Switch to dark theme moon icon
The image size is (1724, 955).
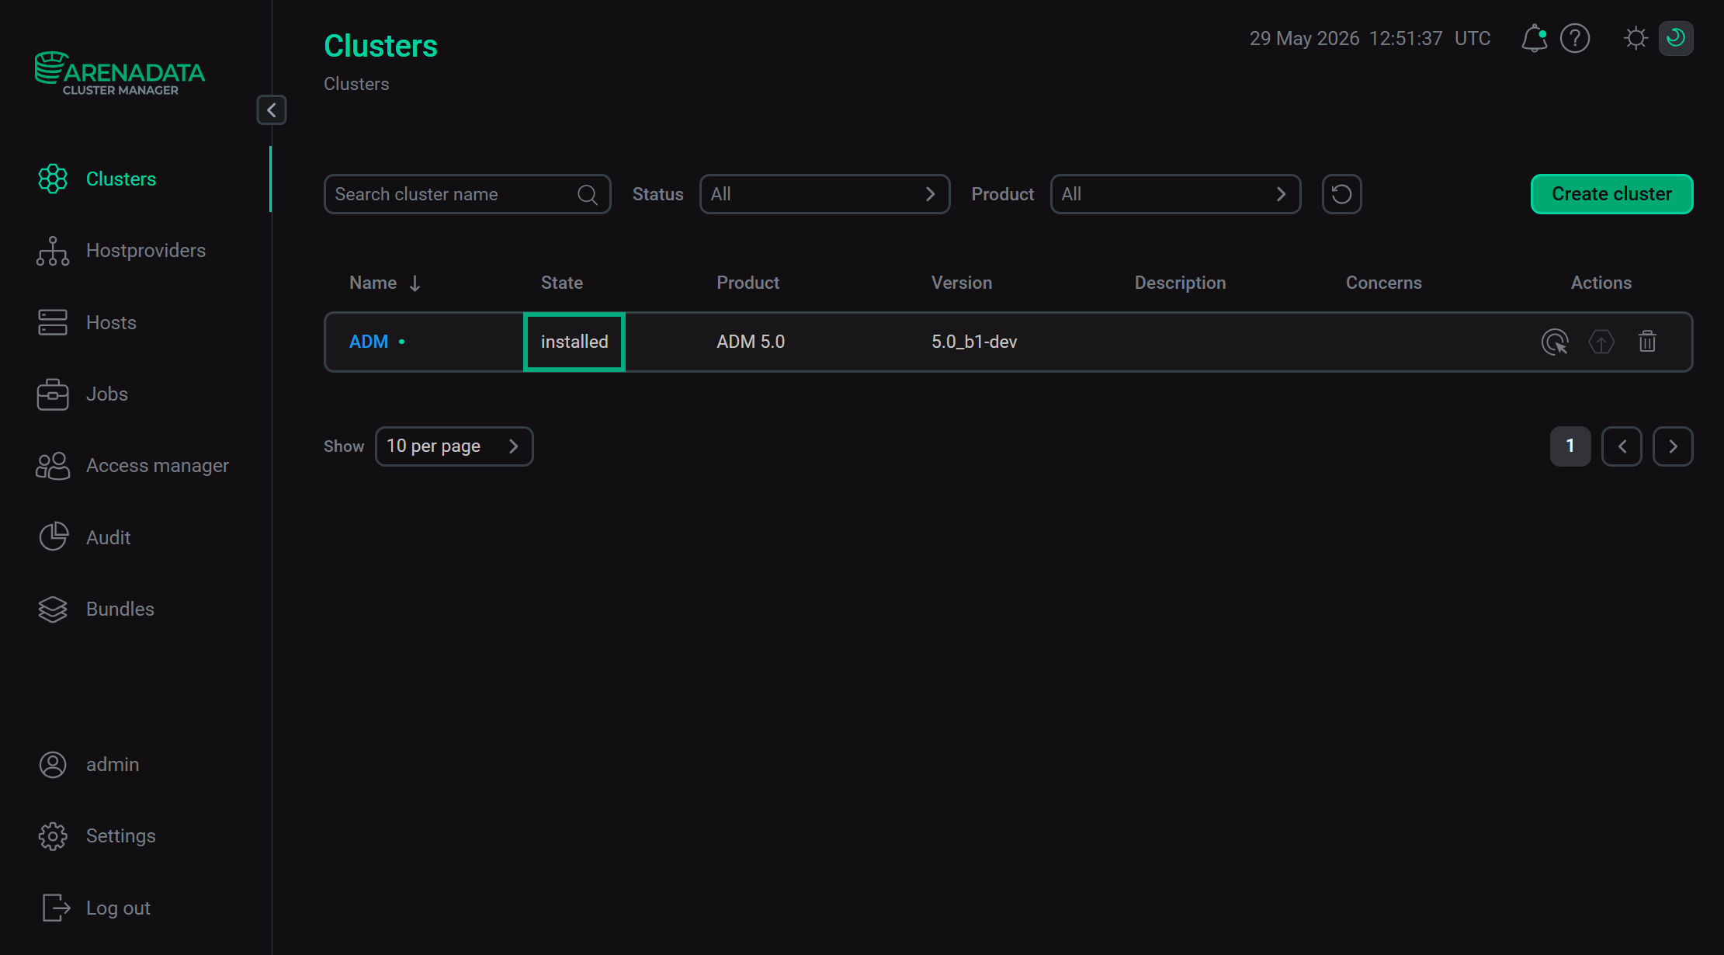1676,38
